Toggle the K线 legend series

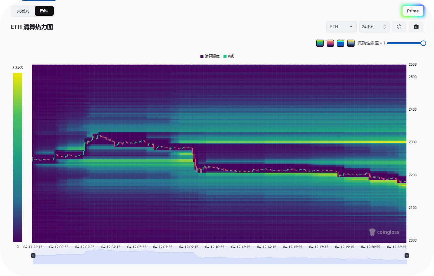pos(229,56)
